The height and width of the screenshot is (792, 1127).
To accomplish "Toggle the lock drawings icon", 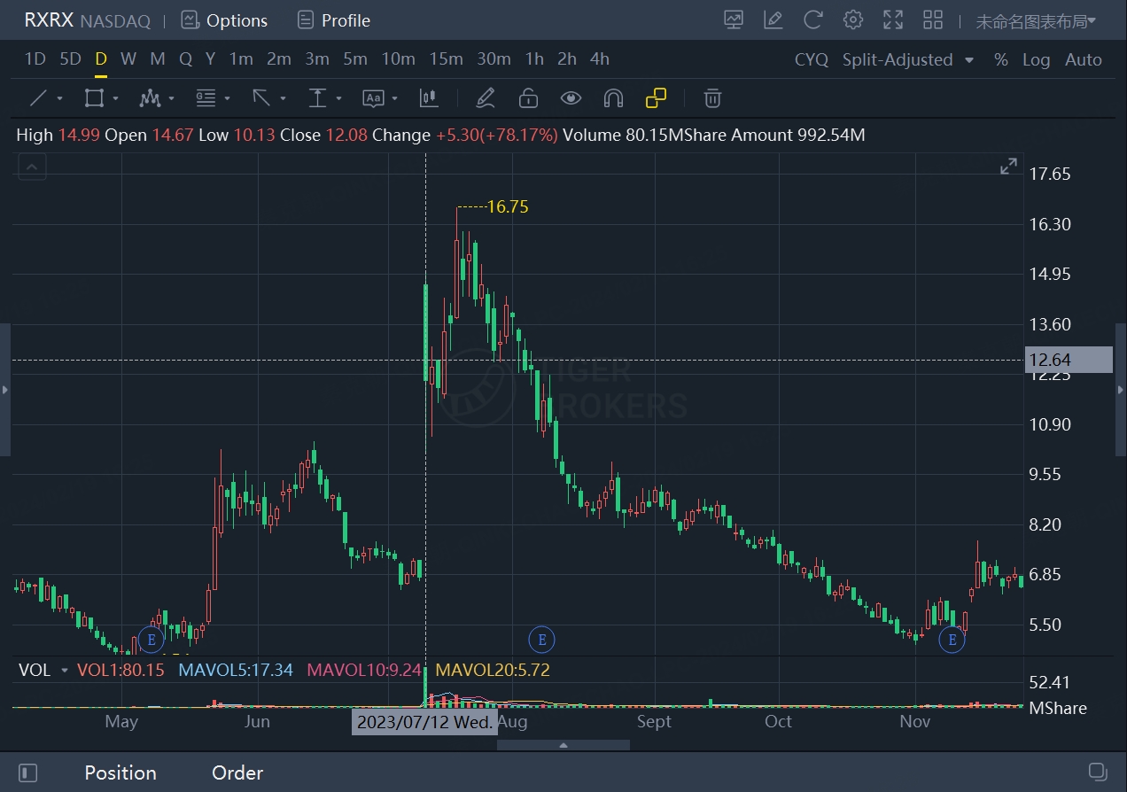I will tap(528, 98).
